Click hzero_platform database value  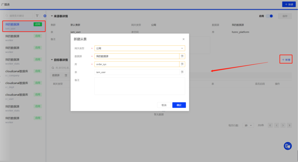[x=240, y=32]
